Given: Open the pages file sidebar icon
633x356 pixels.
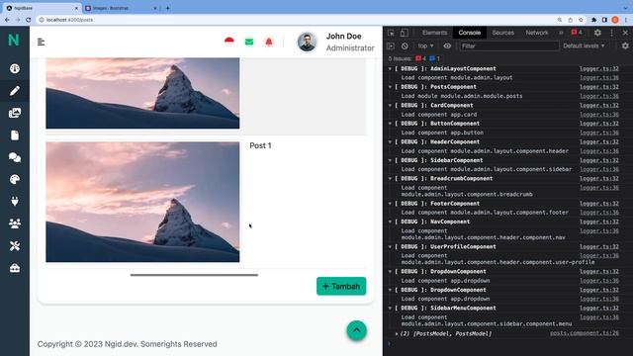Looking at the screenshot, I should (x=15, y=135).
